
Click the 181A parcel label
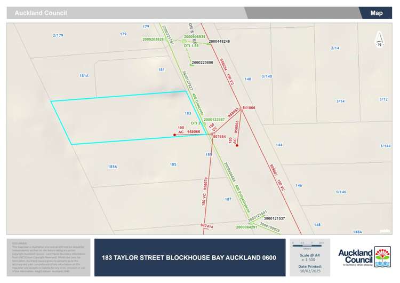tap(84, 76)
